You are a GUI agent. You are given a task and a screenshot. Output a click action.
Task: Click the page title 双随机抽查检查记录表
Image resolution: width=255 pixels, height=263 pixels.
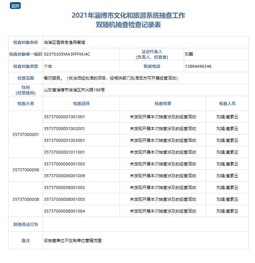[128, 25]
